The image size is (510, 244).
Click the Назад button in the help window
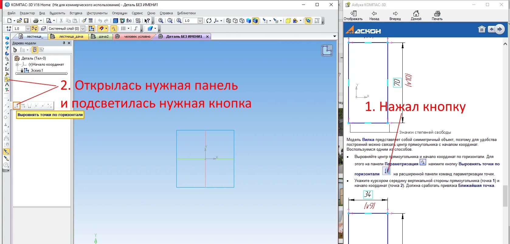coord(374,15)
